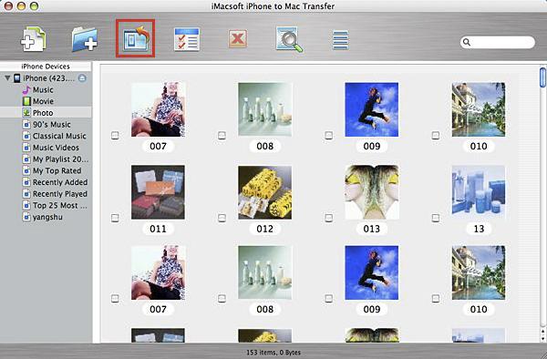The height and width of the screenshot is (359, 547).
Task: Click the Add Folder toolbar icon
Action: pyautogui.click(x=85, y=39)
